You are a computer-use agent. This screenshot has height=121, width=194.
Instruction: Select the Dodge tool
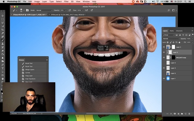(x=3, y=61)
